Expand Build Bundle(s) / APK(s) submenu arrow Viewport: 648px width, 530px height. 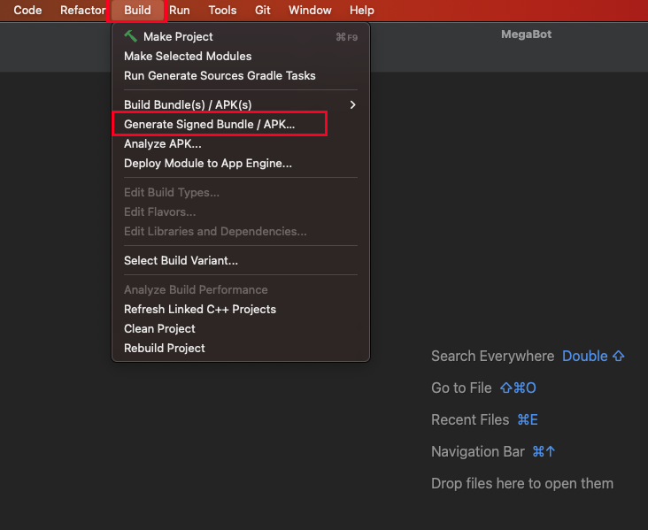[x=352, y=105]
